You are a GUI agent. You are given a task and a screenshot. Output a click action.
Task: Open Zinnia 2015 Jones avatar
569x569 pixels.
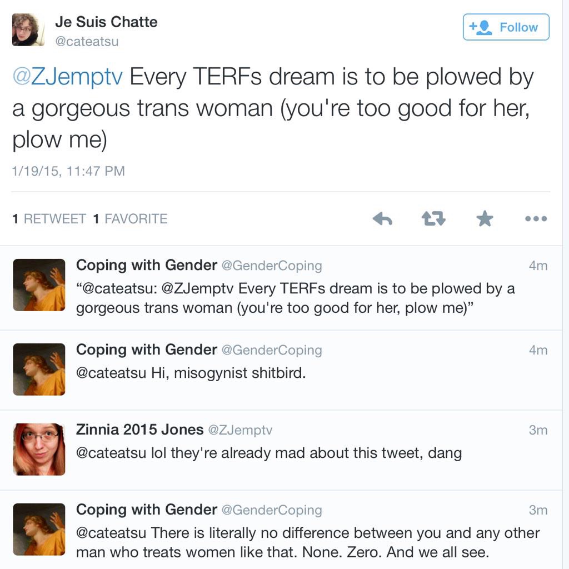point(39,449)
